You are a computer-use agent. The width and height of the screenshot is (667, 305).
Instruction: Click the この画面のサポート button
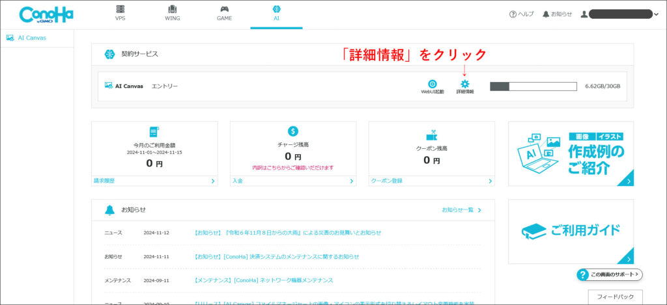(x=610, y=274)
